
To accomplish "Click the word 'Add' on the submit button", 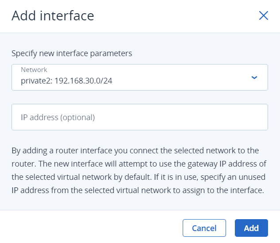I will pyautogui.click(x=251, y=228).
